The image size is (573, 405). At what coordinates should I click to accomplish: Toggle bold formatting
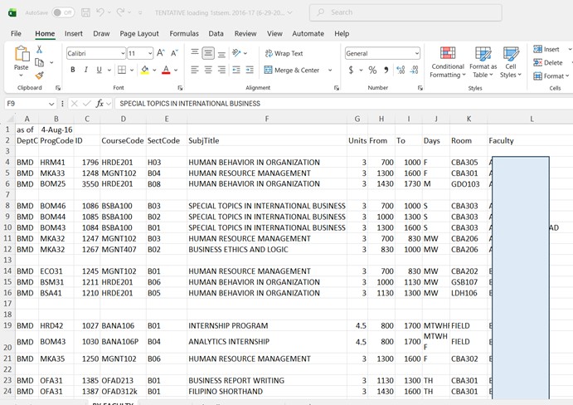(73, 71)
